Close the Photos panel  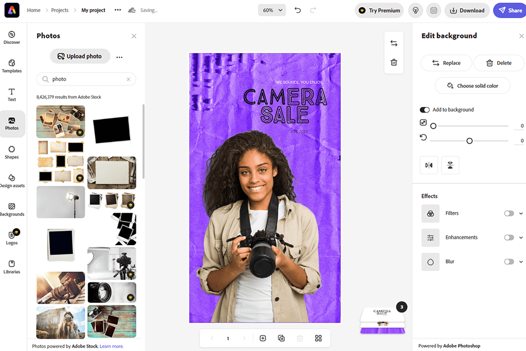[134, 36]
